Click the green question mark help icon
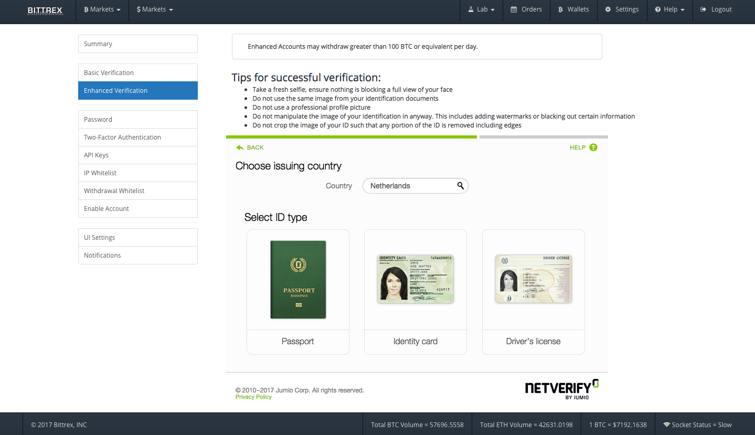The image size is (755, 435). pos(593,147)
